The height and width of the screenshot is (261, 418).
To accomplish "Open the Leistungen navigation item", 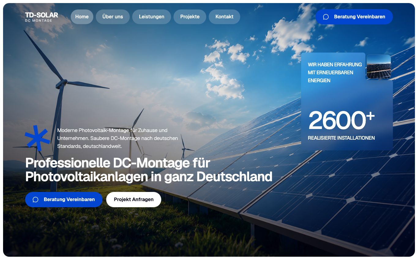I will click(x=151, y=17).
